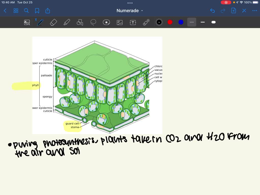Open the more options ellipsis menu

254,11
